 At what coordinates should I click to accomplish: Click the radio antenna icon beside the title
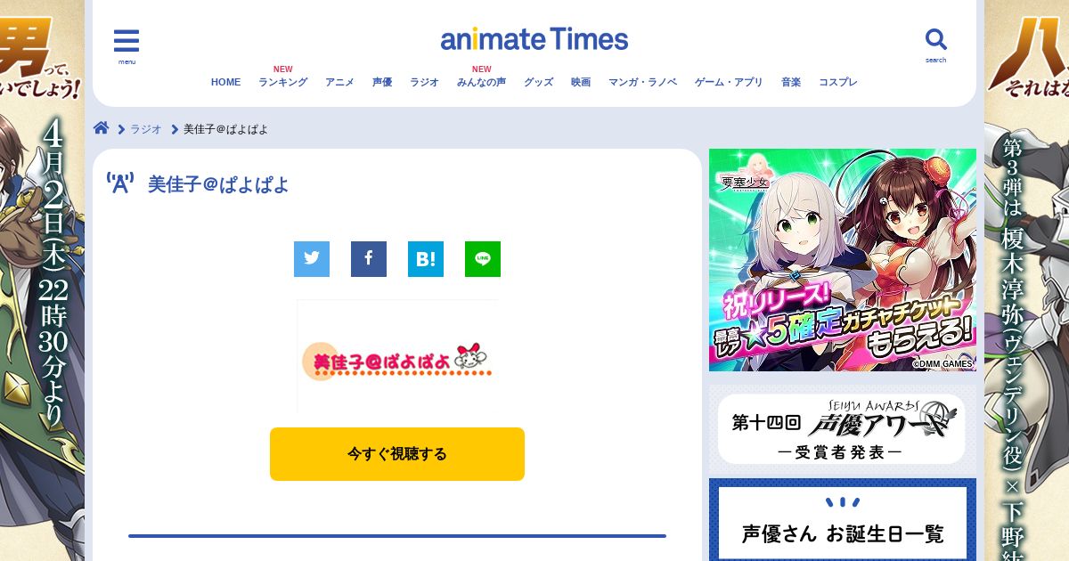[120, 183]
